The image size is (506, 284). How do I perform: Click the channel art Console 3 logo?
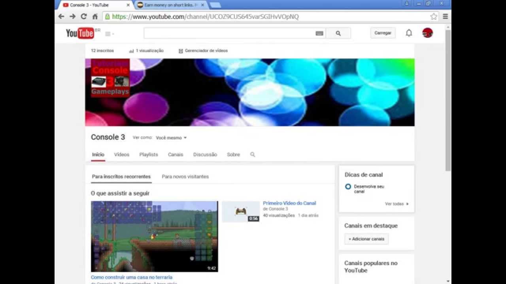pos(110,78)
